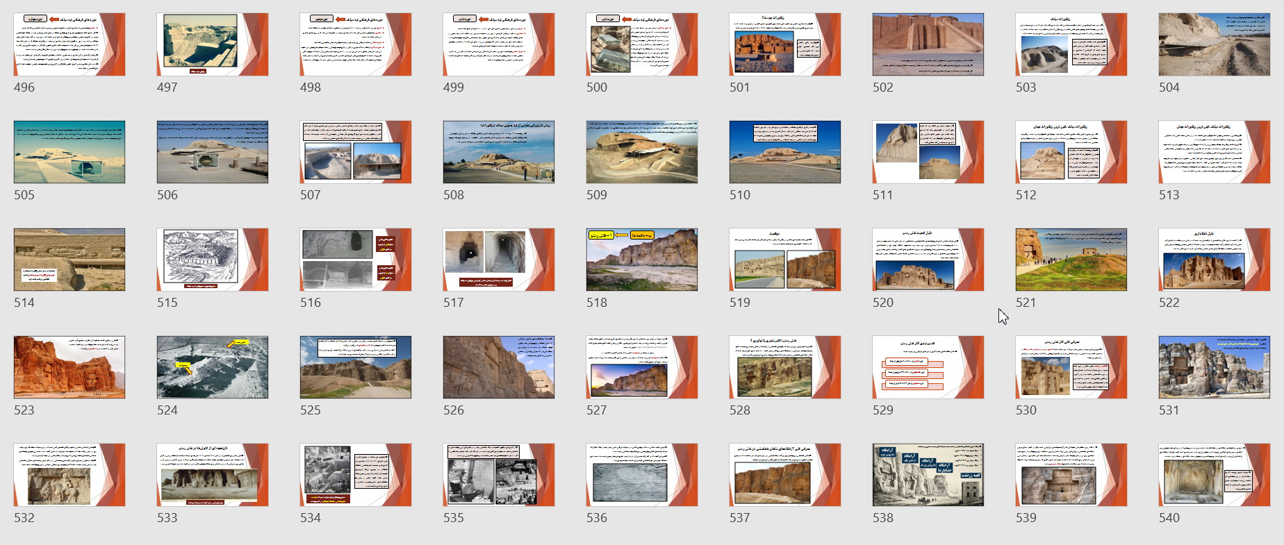Screen dimensions: 1284x545
Task: Click slide 536 with the gray textured image
Action: tap(642, 475)
